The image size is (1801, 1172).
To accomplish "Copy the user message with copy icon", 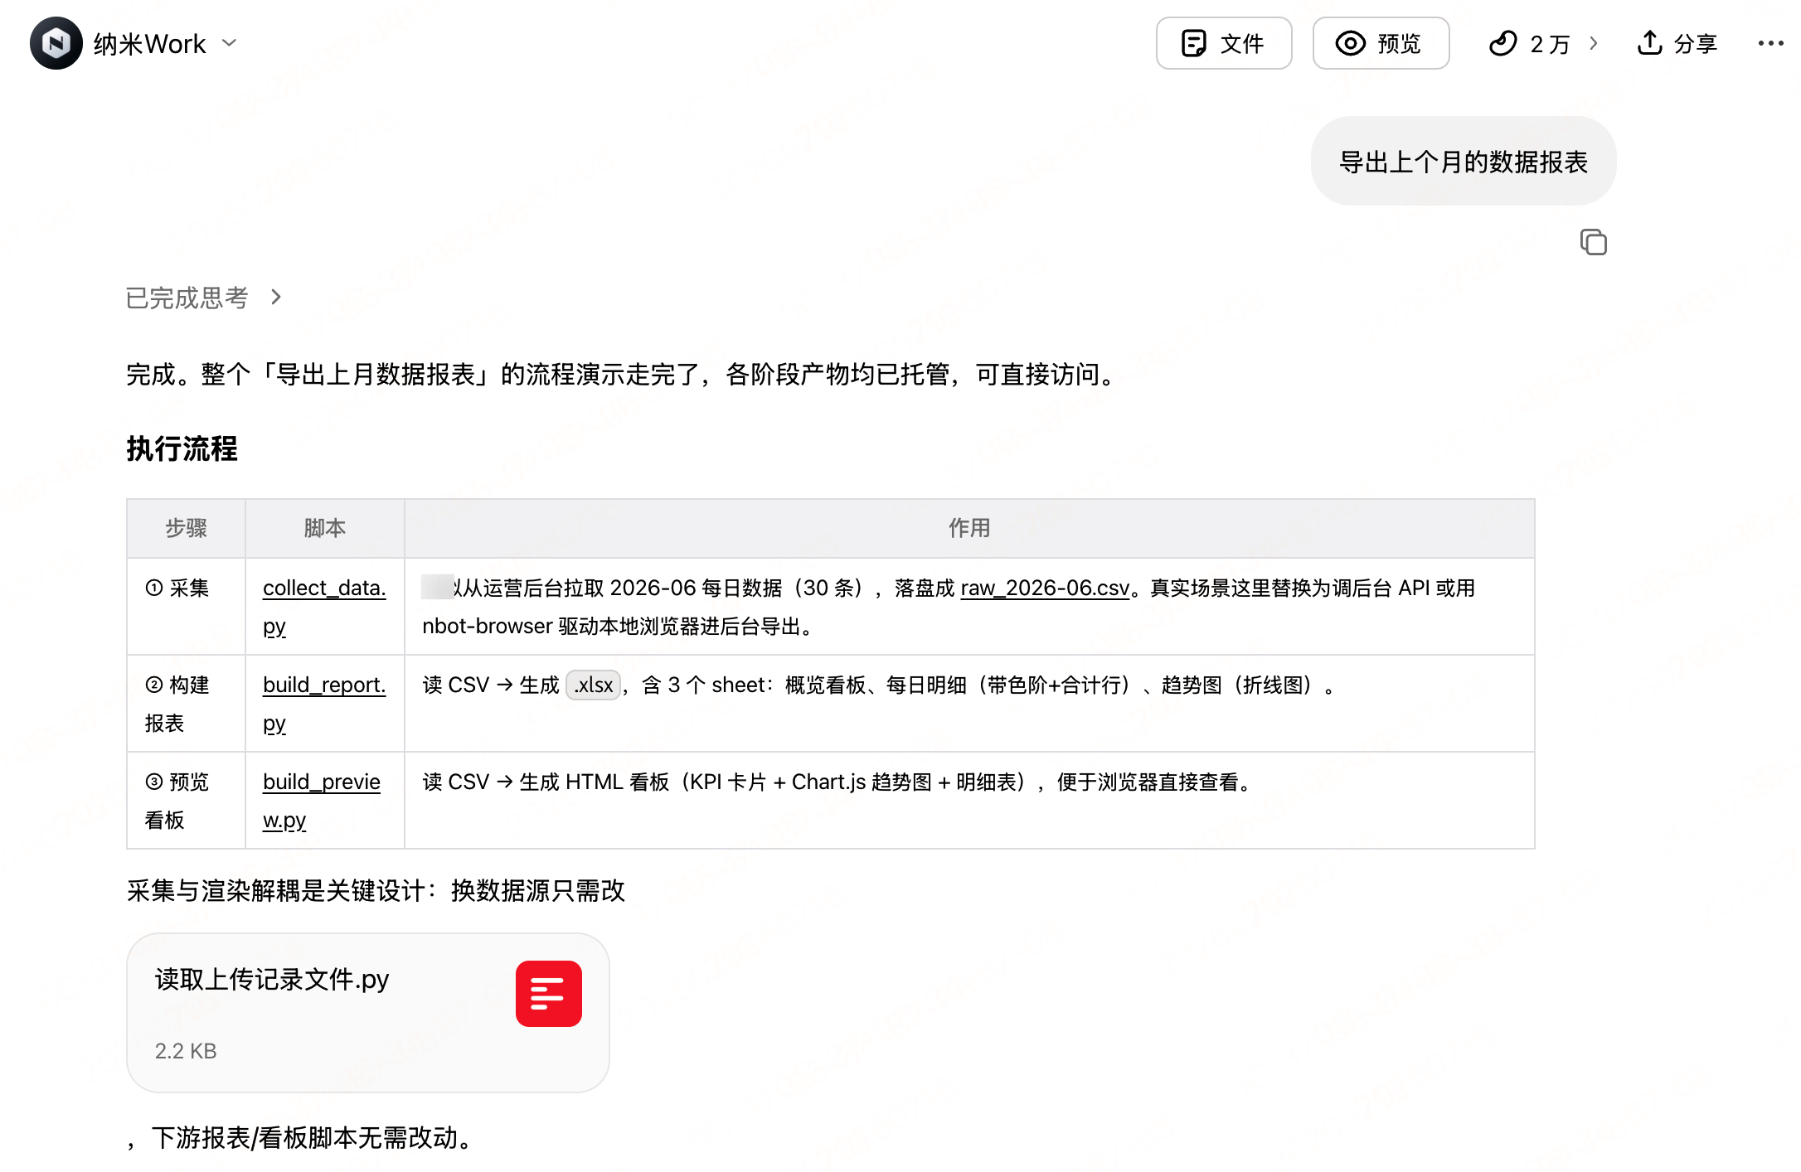I will (x=1593, y=242).
